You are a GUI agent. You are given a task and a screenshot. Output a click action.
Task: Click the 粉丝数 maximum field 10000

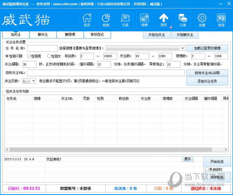coord(110,56)
